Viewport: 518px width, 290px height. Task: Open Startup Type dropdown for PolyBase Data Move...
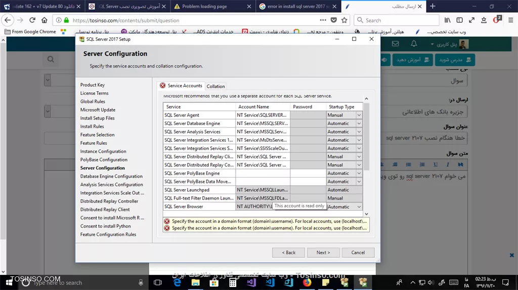pyautogui.click(x=359, y=182)
